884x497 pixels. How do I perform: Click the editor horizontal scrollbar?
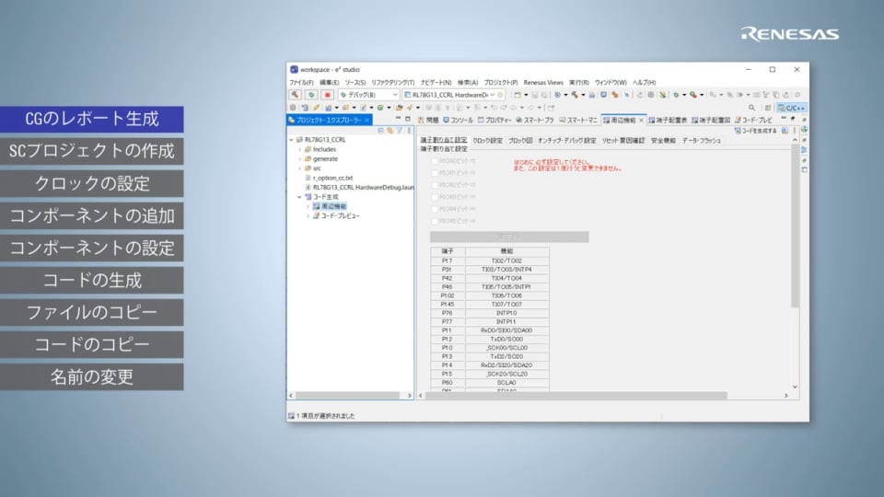pos(576,396)
